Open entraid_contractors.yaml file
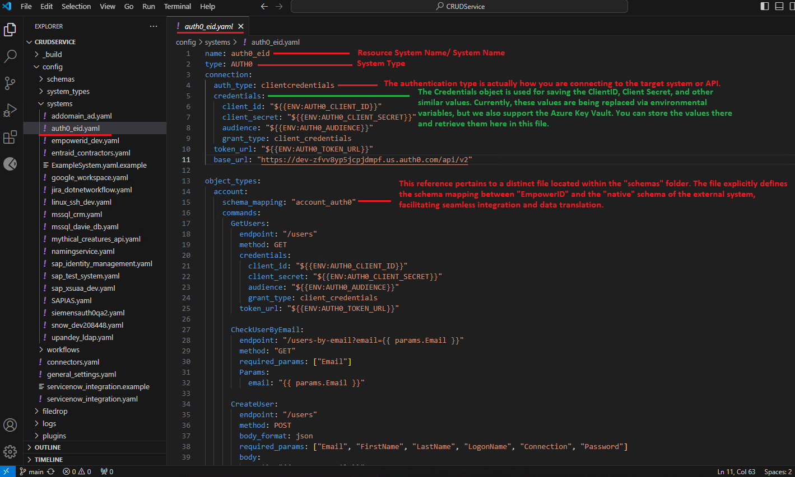This screenshot has height=477, width=795. [x=95, y=153]
